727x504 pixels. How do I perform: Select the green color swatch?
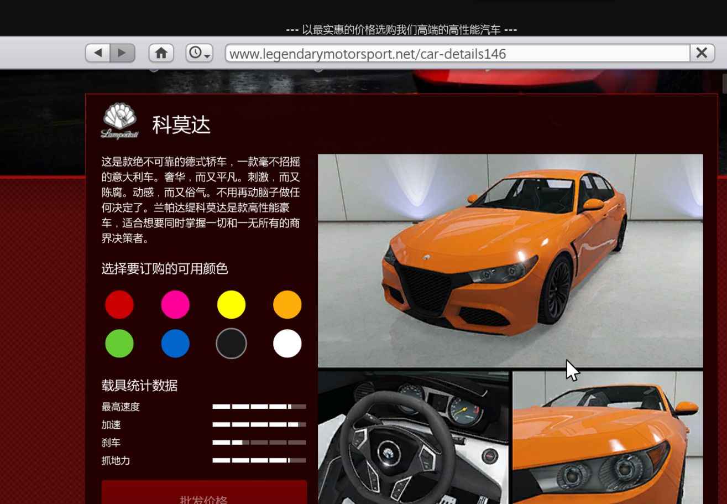point(119,344)
